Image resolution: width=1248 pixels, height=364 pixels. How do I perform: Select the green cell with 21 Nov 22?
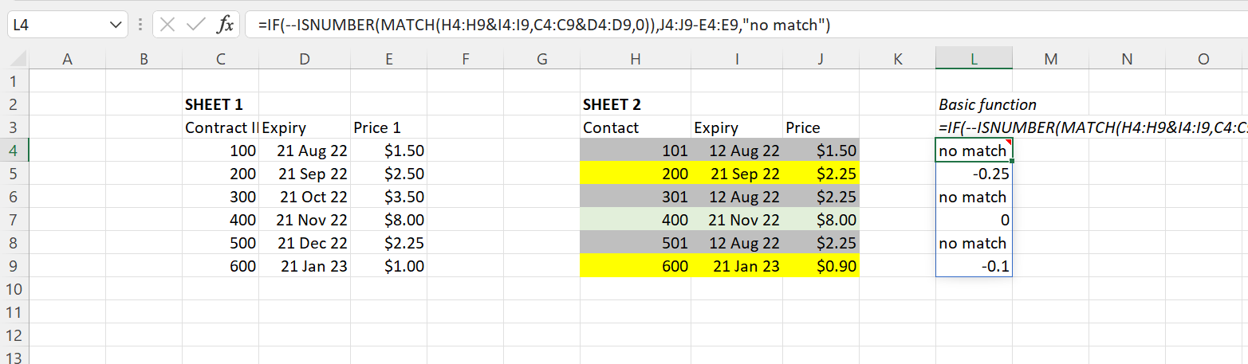pyautogui.click(x=736, y=220)
